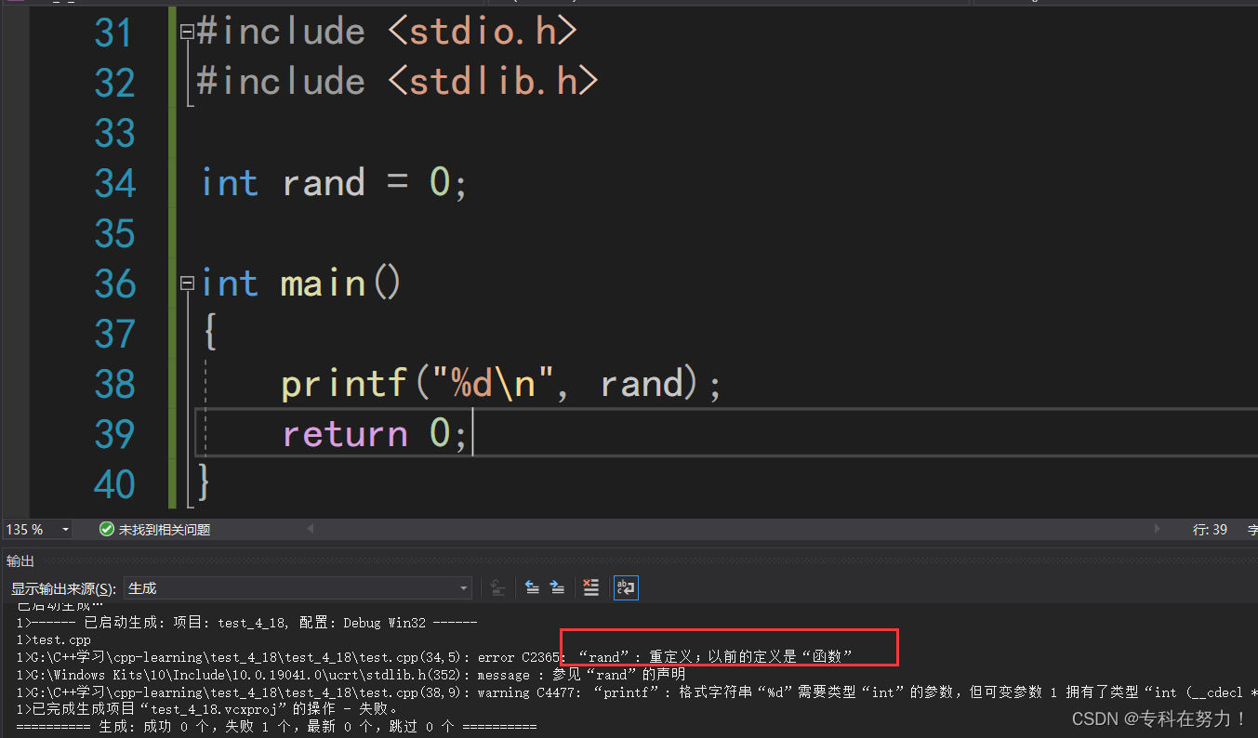Click the '1>test.cpp' output line
The height and width of the screenshot is (738, 1258).
pyautogui.click(x=54, y=639)
